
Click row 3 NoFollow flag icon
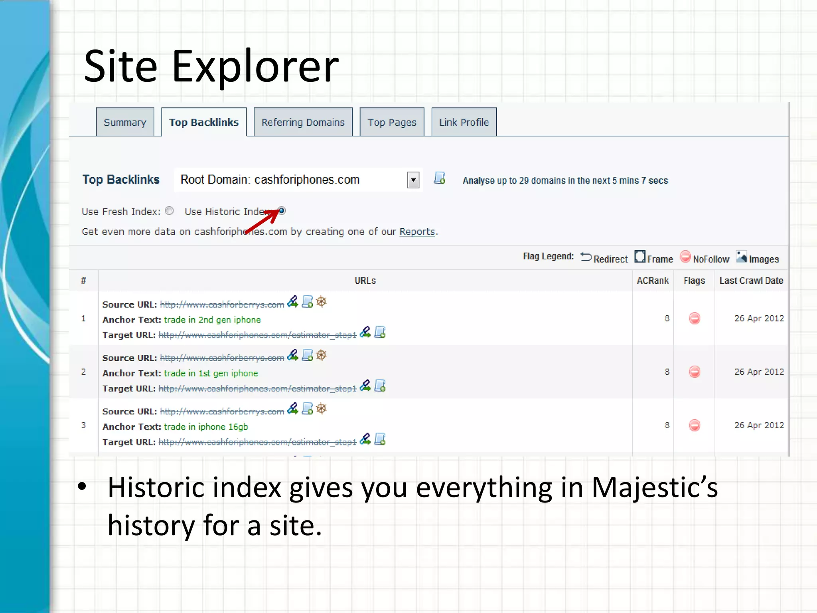[695, 425]
